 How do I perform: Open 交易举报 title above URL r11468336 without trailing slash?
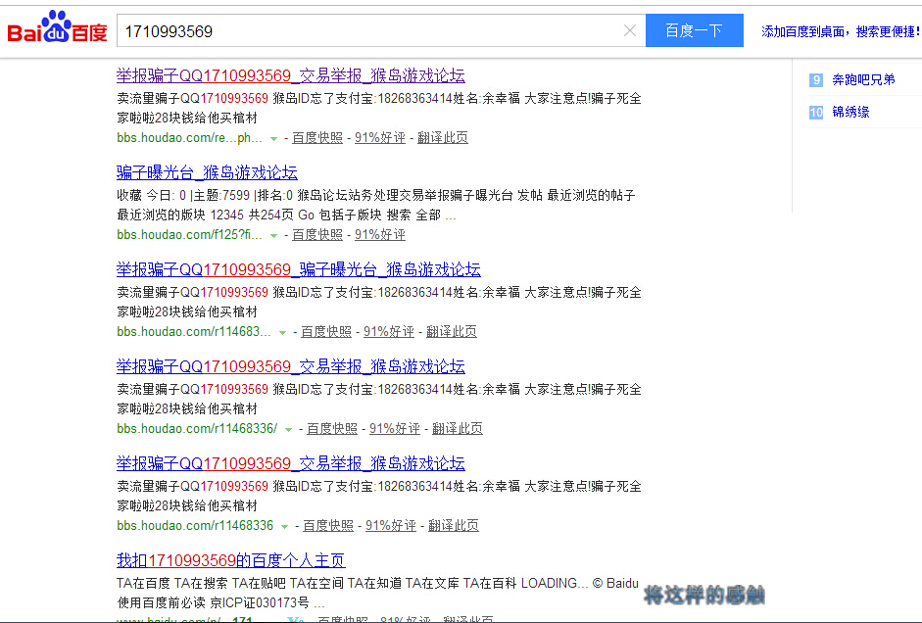(x=290, y=463)
